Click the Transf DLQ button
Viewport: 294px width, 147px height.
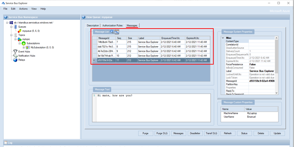[212, 133]
